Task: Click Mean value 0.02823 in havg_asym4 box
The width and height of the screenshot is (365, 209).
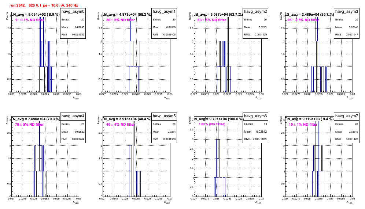Action: click(80, 132)
